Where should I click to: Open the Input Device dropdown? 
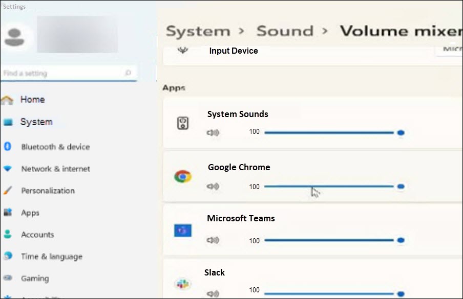point(449,50)
